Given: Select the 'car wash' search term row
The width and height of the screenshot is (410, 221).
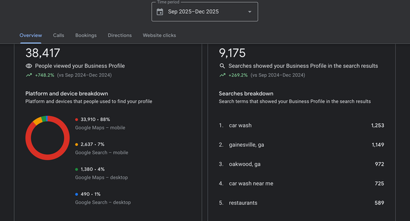Looking at the screenshot, I should point(301,125).
